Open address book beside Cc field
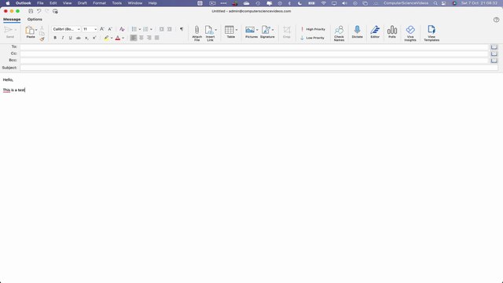 point(494,53)
